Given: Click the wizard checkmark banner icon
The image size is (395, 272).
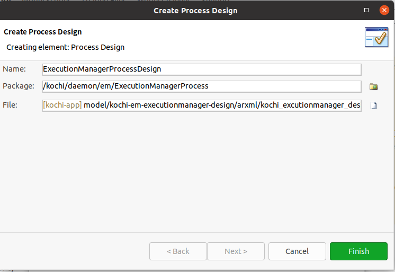Looking at the screenshot, I should 376,37.
